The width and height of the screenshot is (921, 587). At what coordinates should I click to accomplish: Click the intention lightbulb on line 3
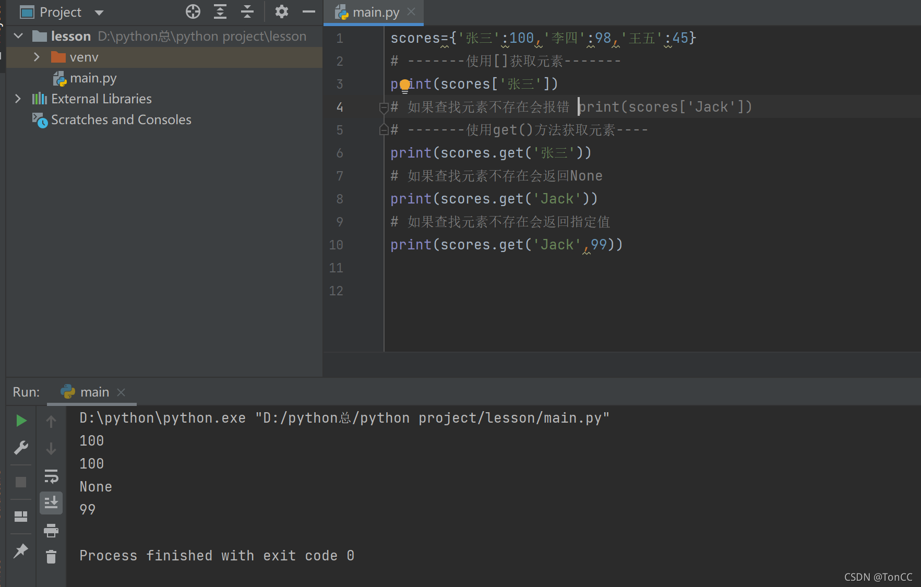point(405,86)
